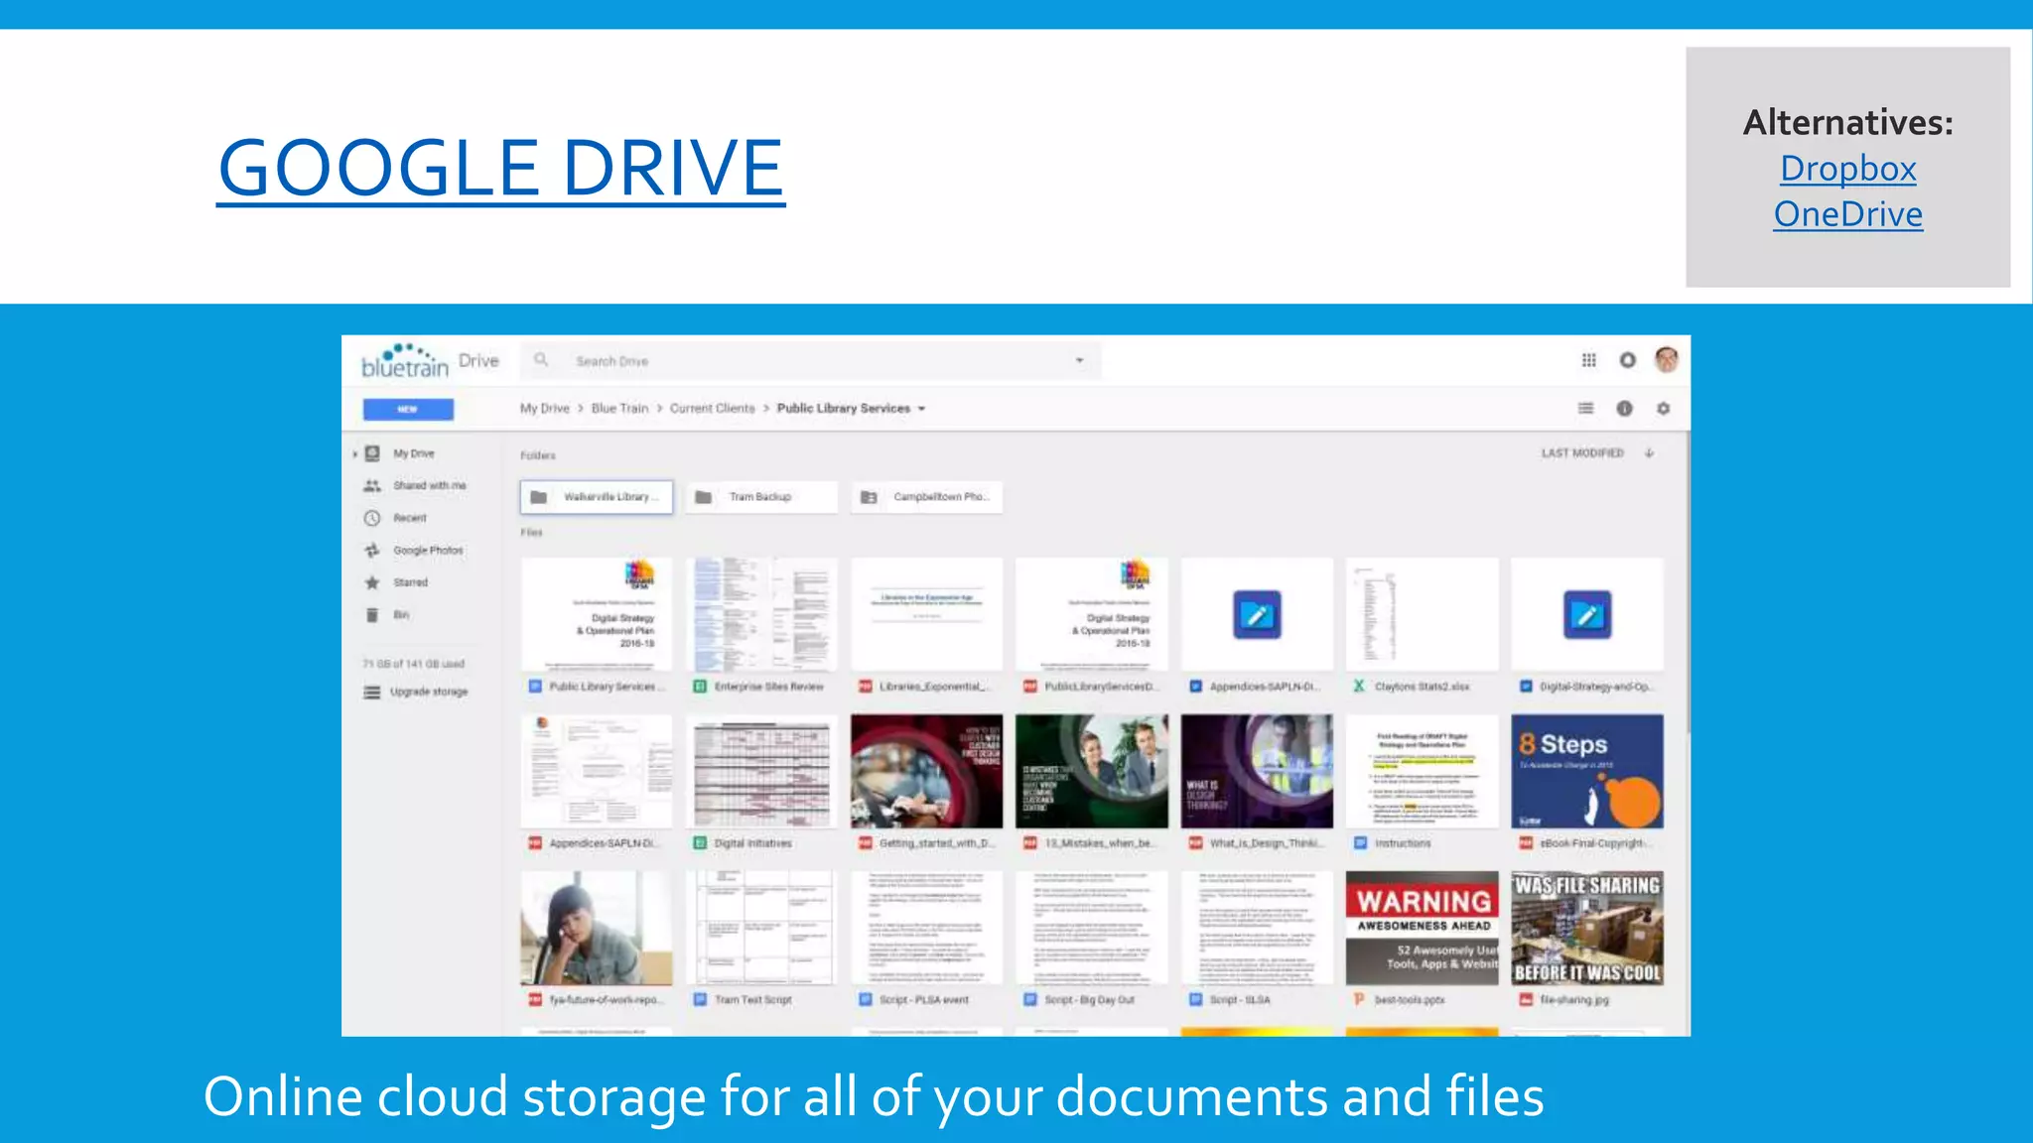Click the Bin trash icon
Image resolution: width=2033 pixels, height=1143 pixels.
click(x=372, y=615)
